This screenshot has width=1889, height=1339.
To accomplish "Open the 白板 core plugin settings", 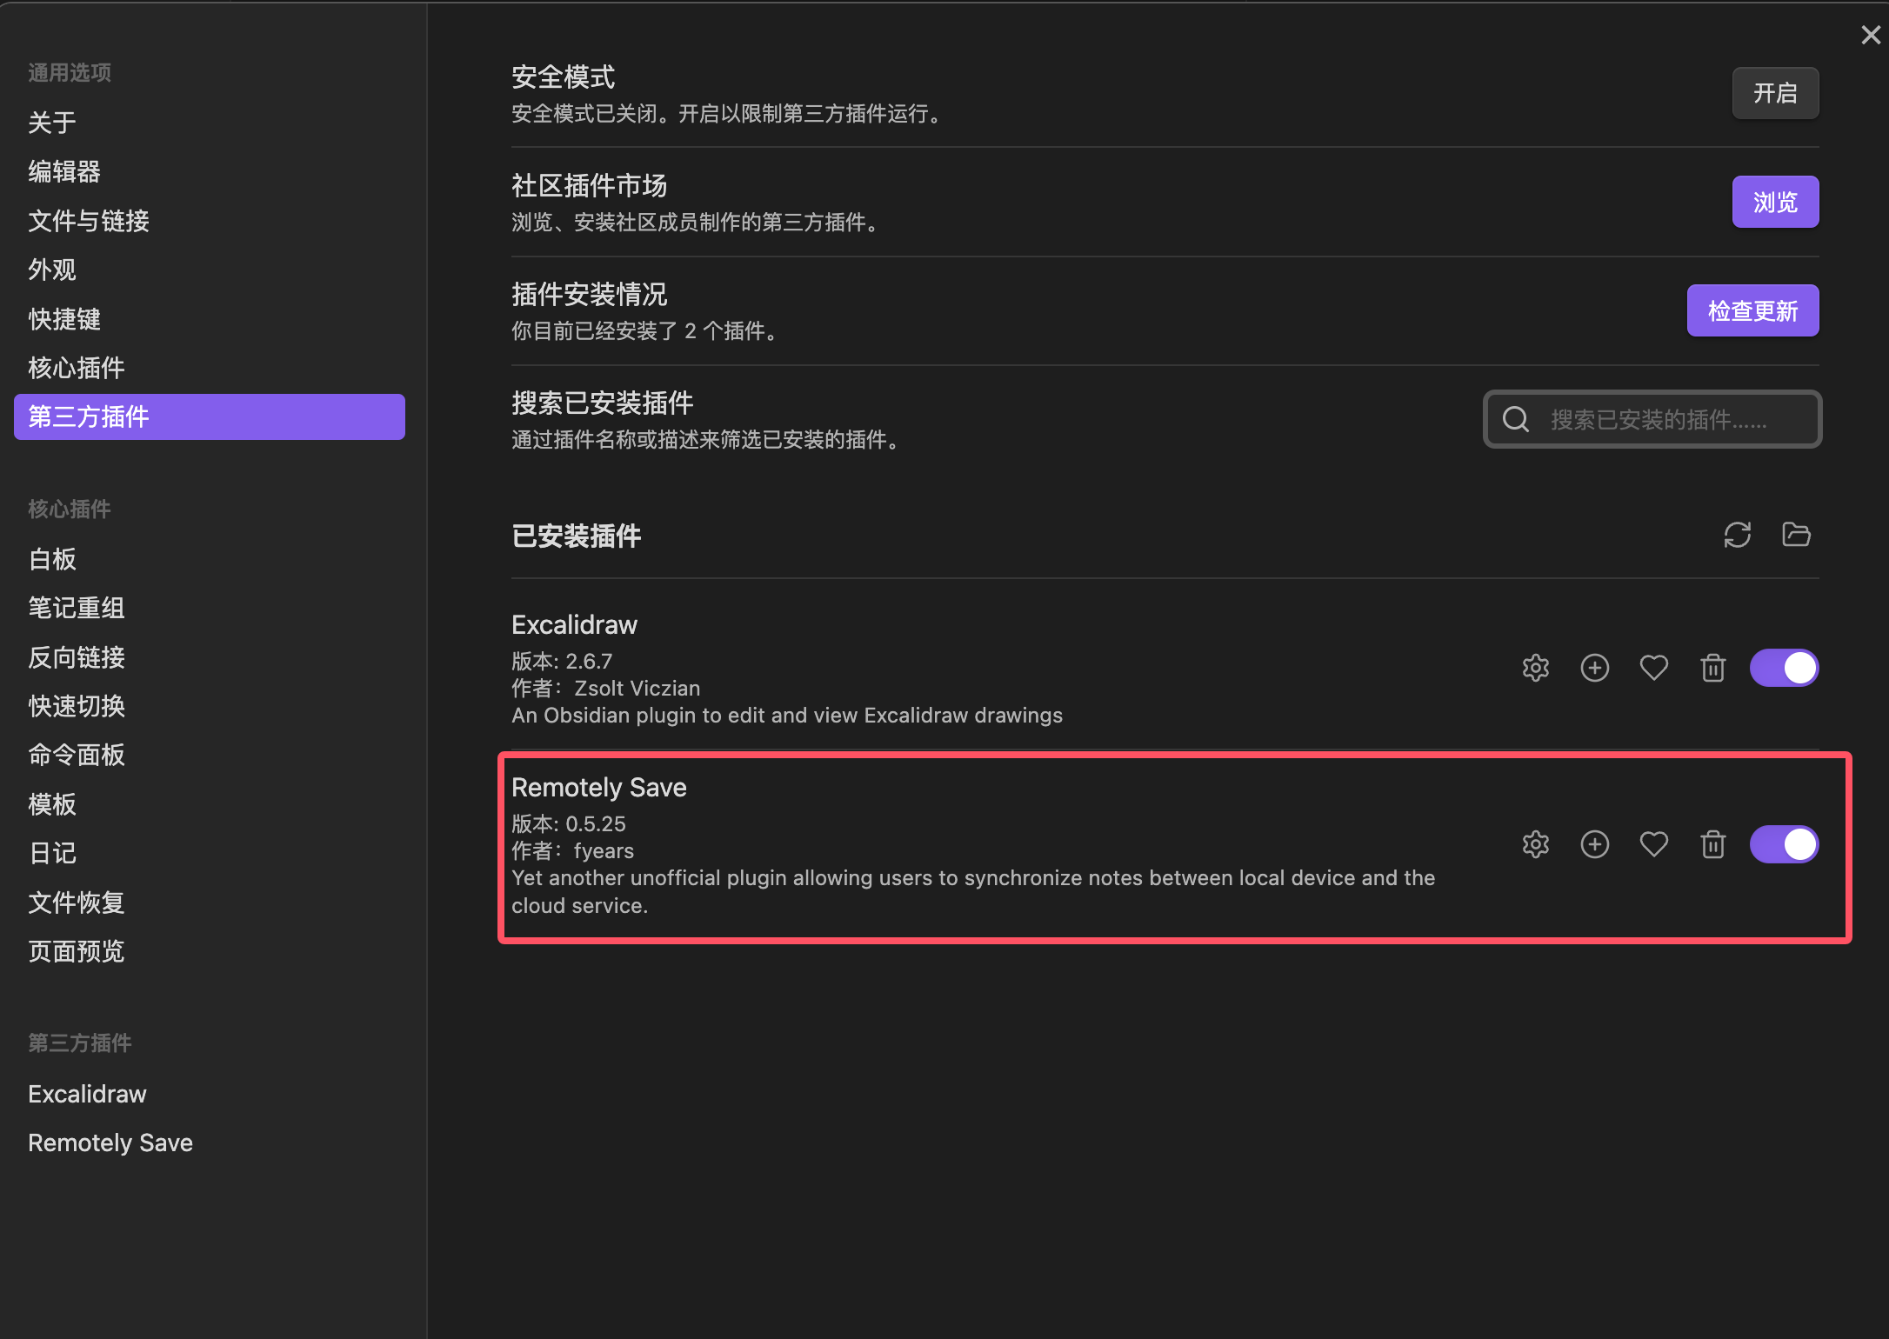I will pos(210,559).
